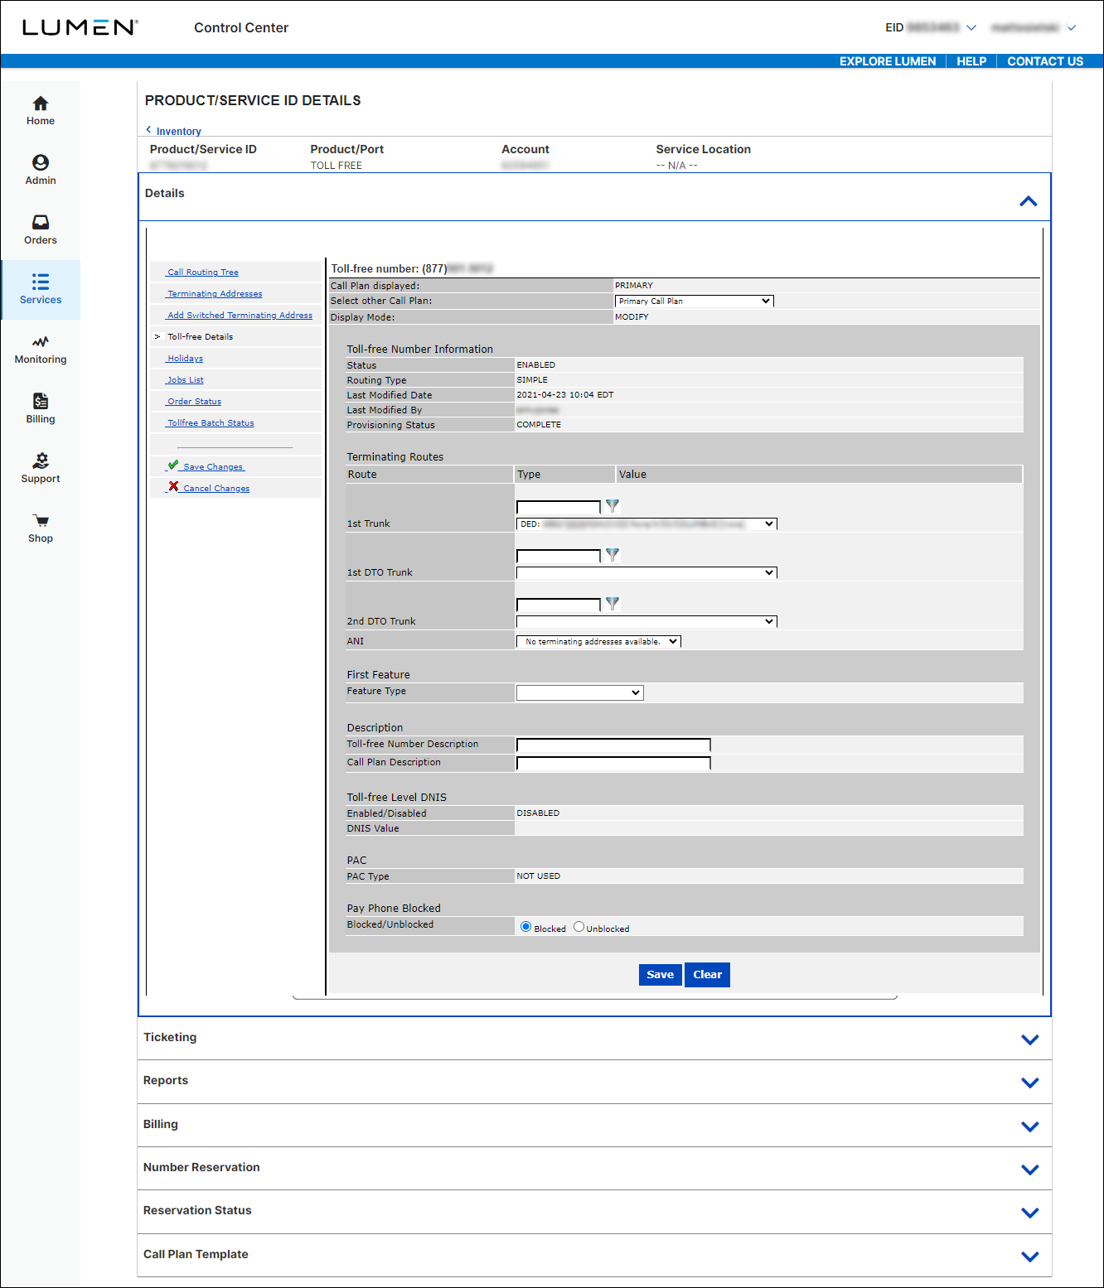Open the Select other Call Plan dropdown
This screenshot has height=1288, width=1104.
tap(695, 301)
